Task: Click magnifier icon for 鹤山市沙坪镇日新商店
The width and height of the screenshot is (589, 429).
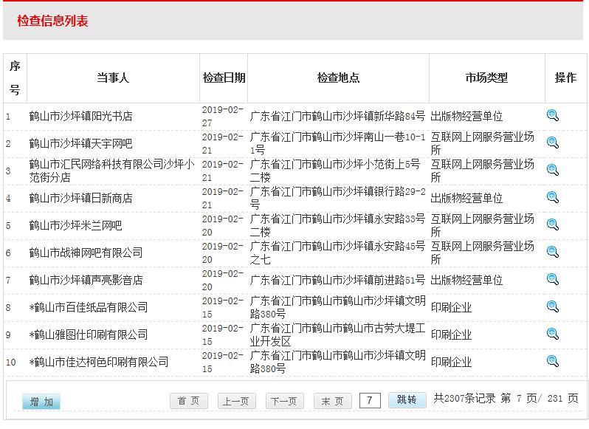Action: coord(552,197)
